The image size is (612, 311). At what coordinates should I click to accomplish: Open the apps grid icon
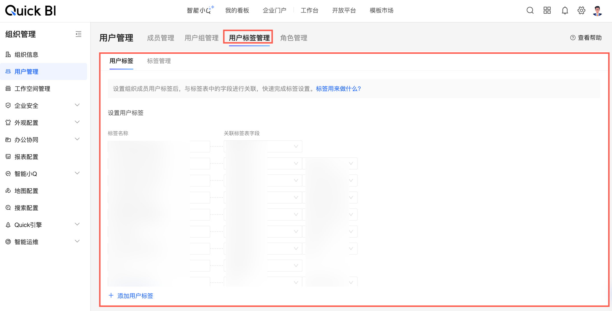[x=547, y=10]
